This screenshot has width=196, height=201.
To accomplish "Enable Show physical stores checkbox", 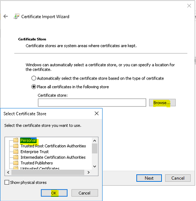I will (7, 182).
